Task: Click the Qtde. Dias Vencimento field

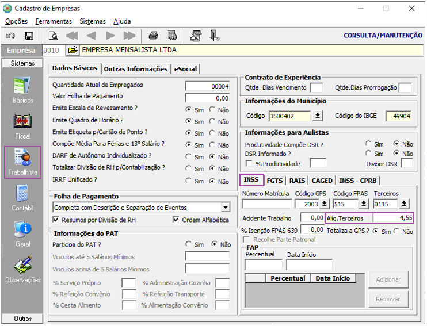Action: (x=317, y=88)
